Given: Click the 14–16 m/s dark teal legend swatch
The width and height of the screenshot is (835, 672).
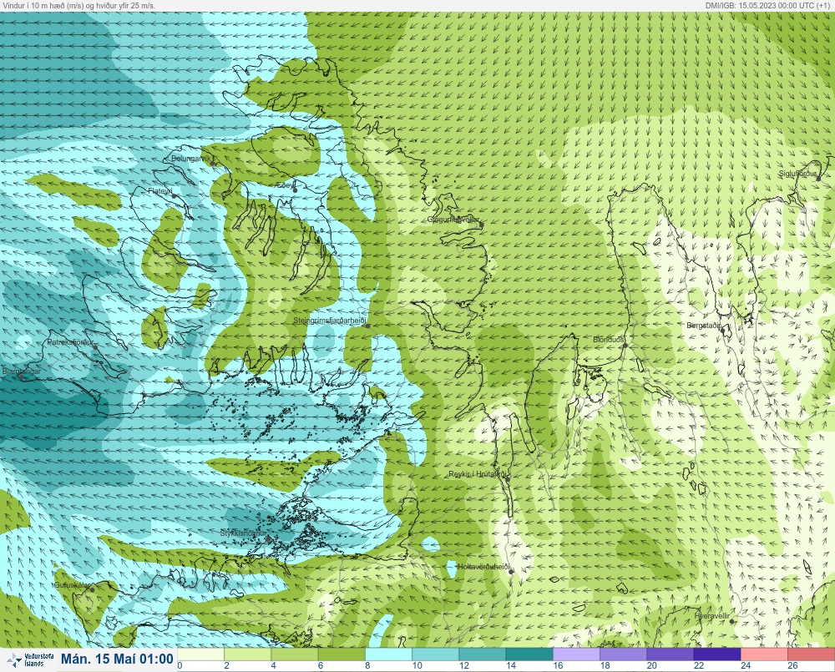Looking at the screenshot, I should (x=529, y=654).
